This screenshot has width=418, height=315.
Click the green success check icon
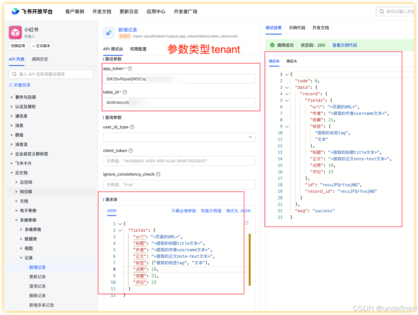point(272,45)
